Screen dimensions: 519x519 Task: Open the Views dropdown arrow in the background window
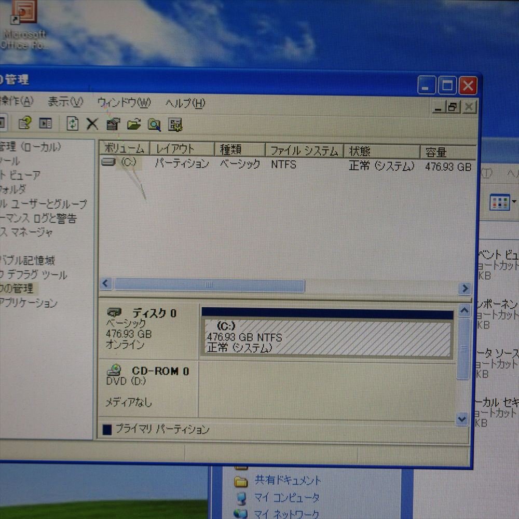click(x=514, y=201)
